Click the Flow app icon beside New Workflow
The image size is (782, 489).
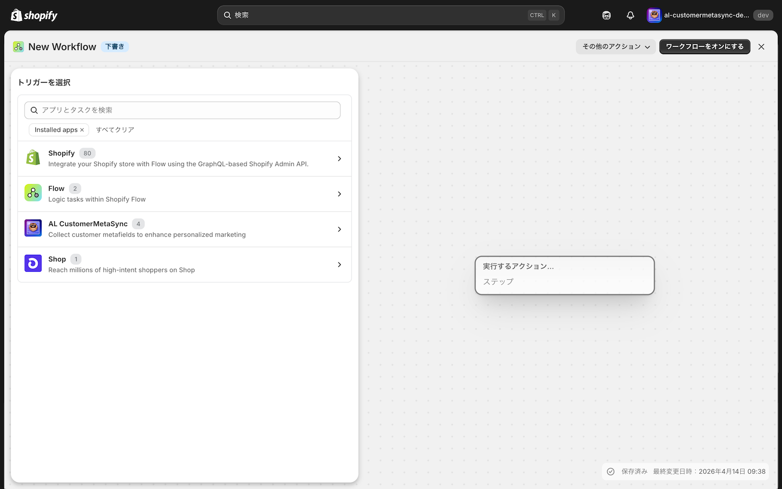[x=18, y=47]
